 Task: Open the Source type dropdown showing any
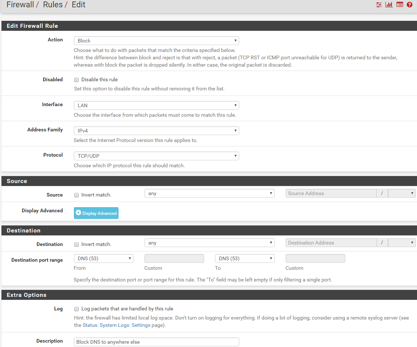click(210, 194)
